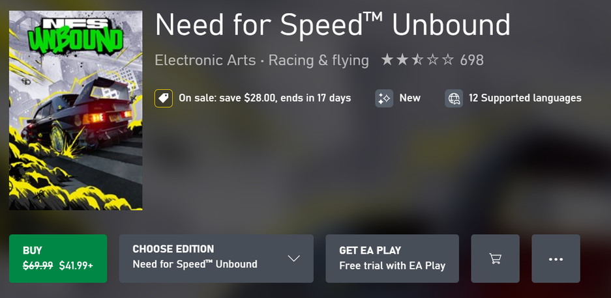Open the Electronic Arts publisher link
Viewport: 611px width, 298px height.
pos(205,61)
